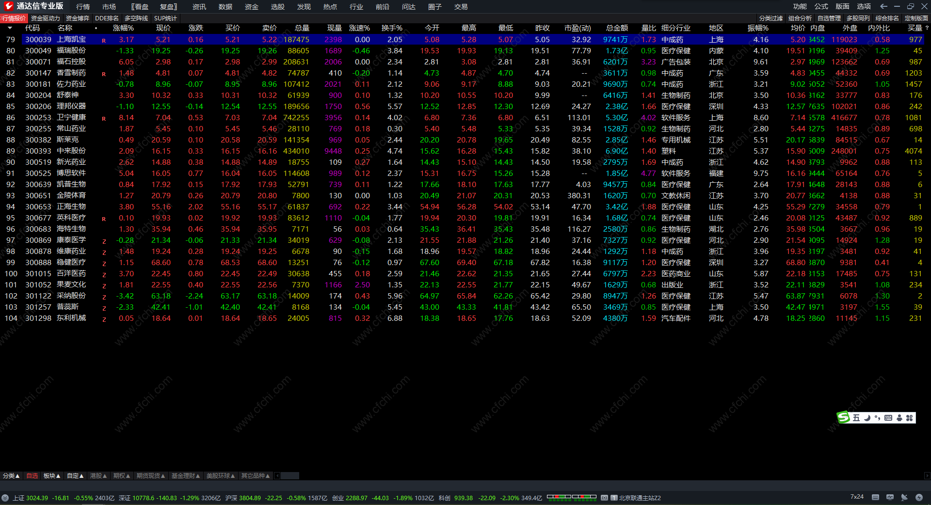
Task: Click the back arrow in the title bar
Action: pyautogui.click(x=883, y=6)
